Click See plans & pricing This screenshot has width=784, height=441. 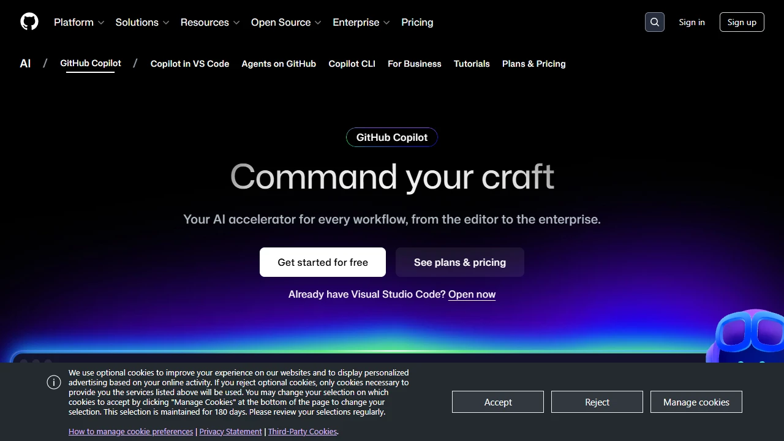[460, 262]
